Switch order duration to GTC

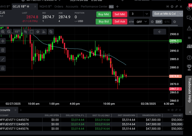[167, 22]
